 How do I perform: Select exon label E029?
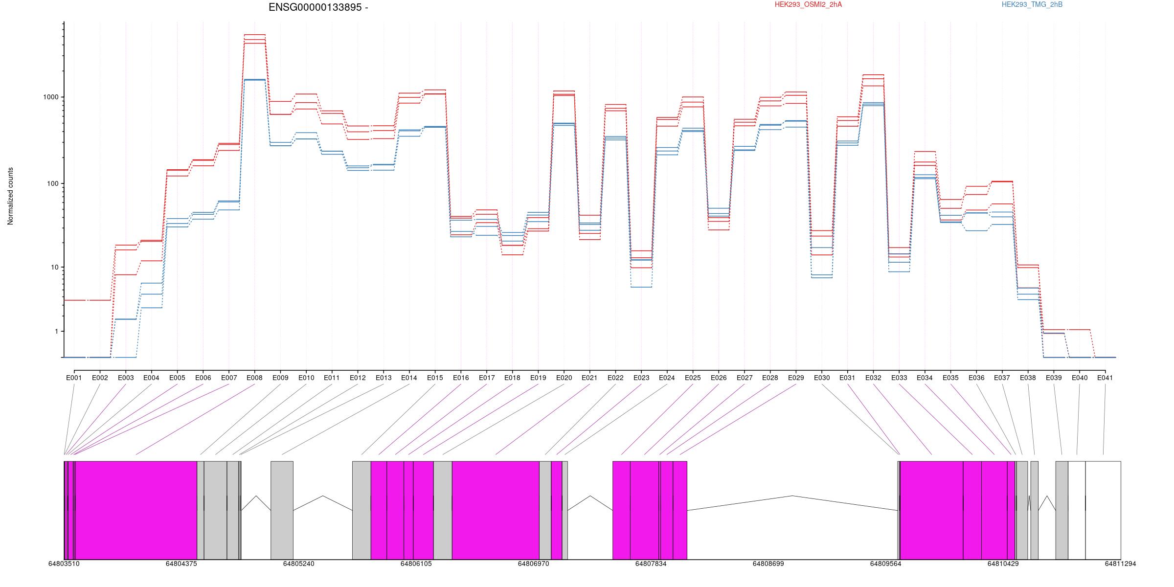[796, 378]
